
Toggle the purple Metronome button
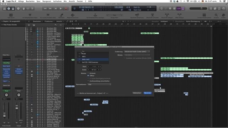point(183,9)
